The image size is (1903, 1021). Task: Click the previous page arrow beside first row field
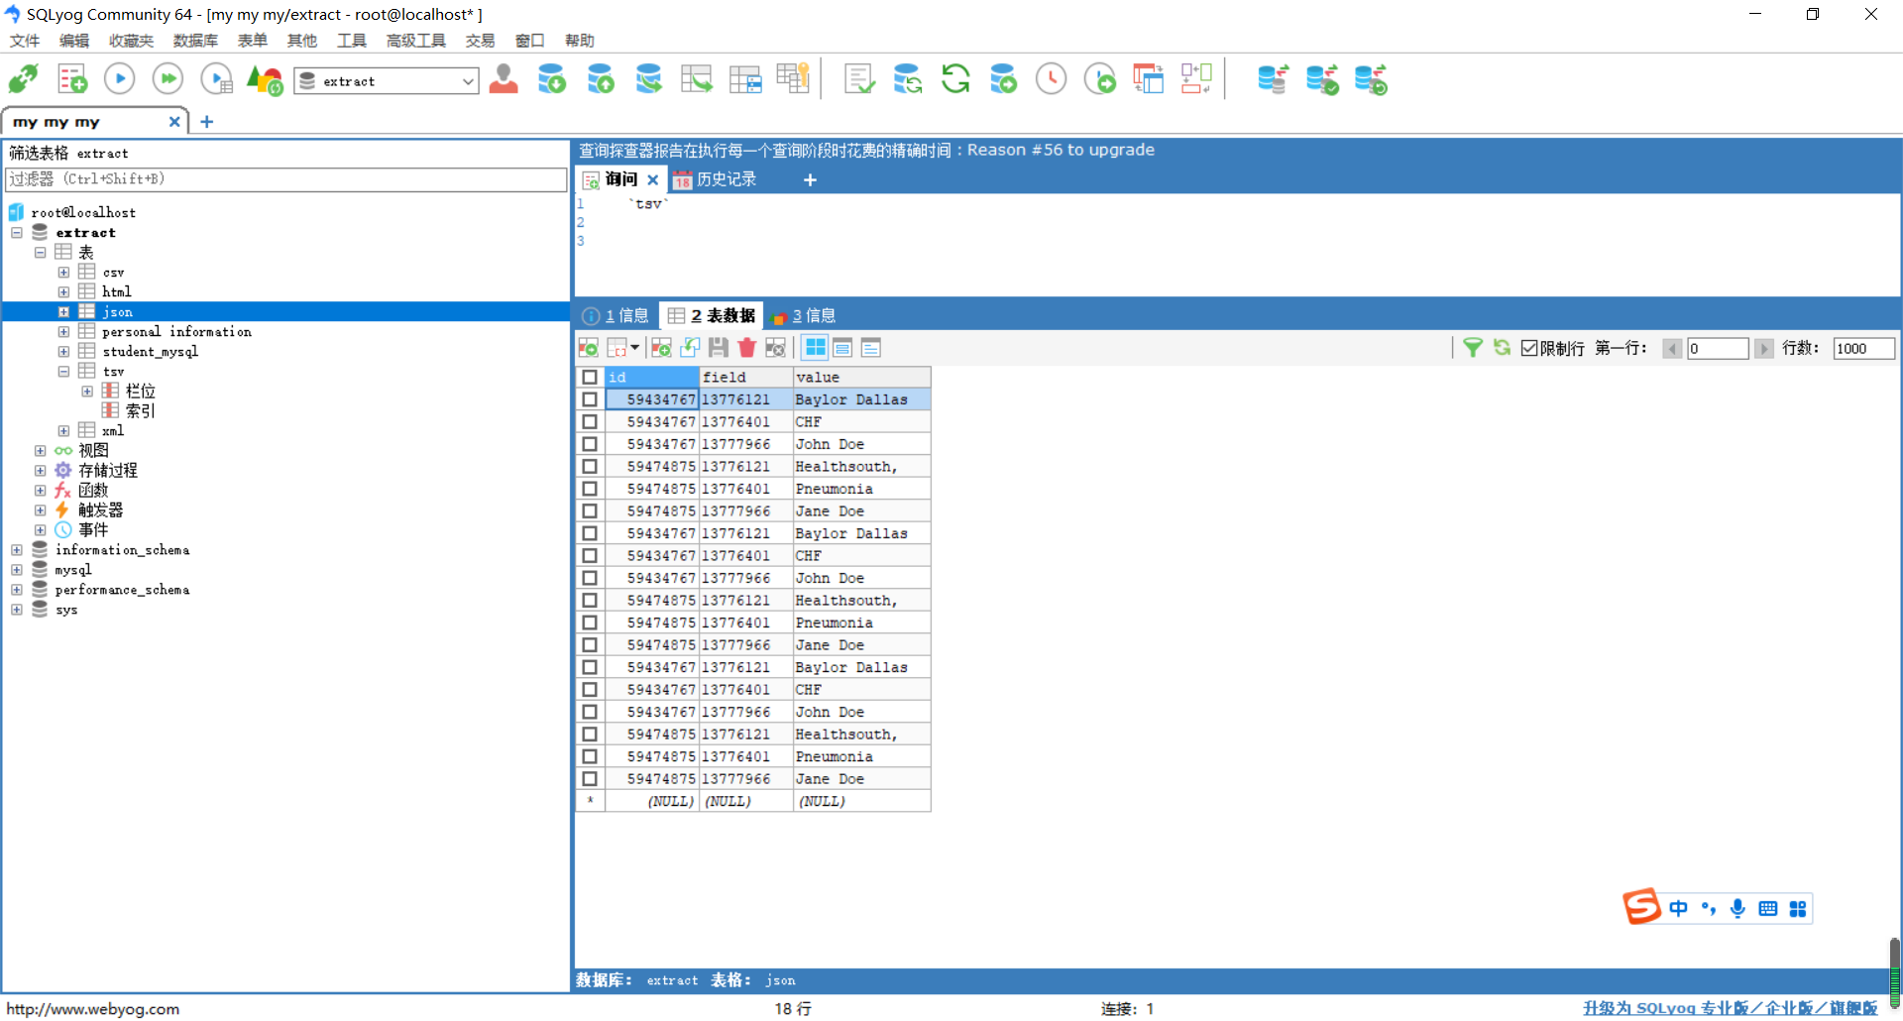1672,348
